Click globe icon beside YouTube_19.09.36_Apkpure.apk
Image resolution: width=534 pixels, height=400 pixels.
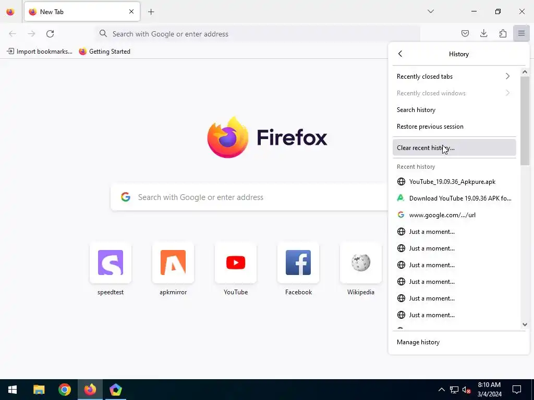401,182
